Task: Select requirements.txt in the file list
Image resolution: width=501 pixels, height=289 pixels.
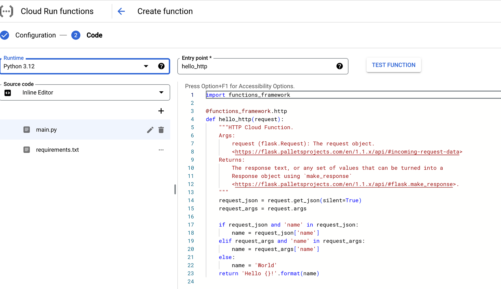Action: pos(57,150)
